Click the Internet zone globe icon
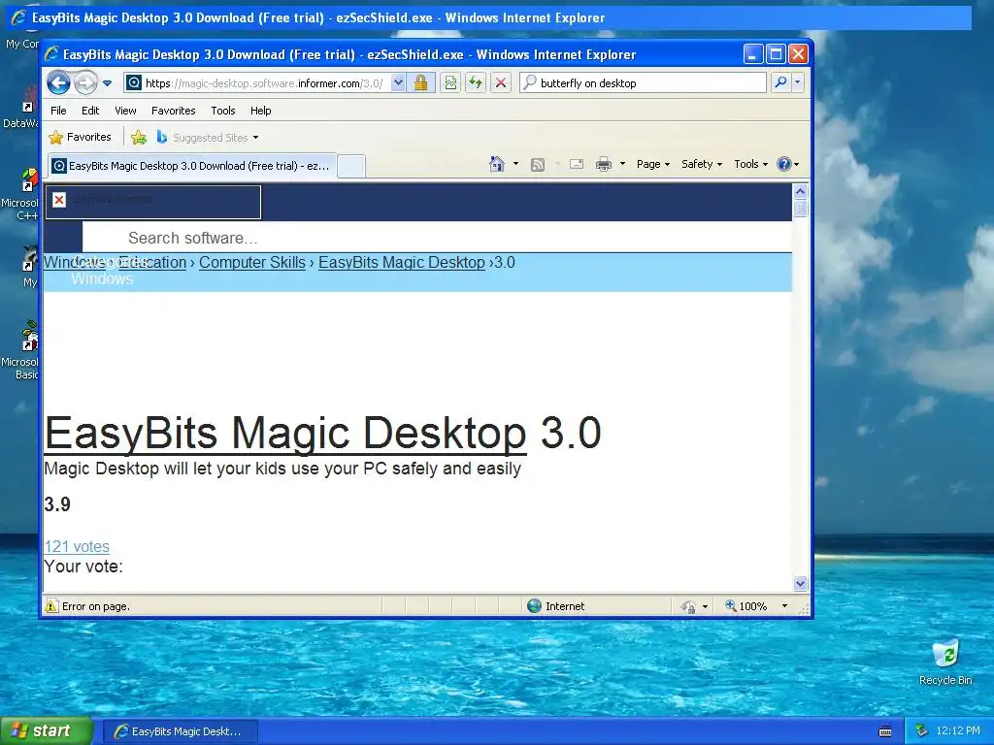The image size is (994, 745). click(x=535, y=606)
